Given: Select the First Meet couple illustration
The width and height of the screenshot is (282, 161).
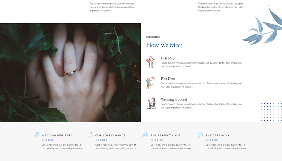Looking at the screenshot, I should [151, 62].
